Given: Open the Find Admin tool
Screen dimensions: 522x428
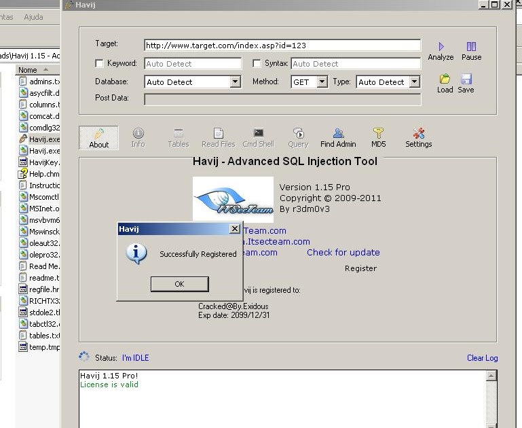Looking at the screenshot, I should point(338,138).
